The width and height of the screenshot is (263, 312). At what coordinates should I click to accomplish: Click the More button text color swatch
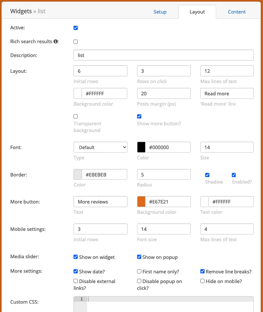click(204, 202)
